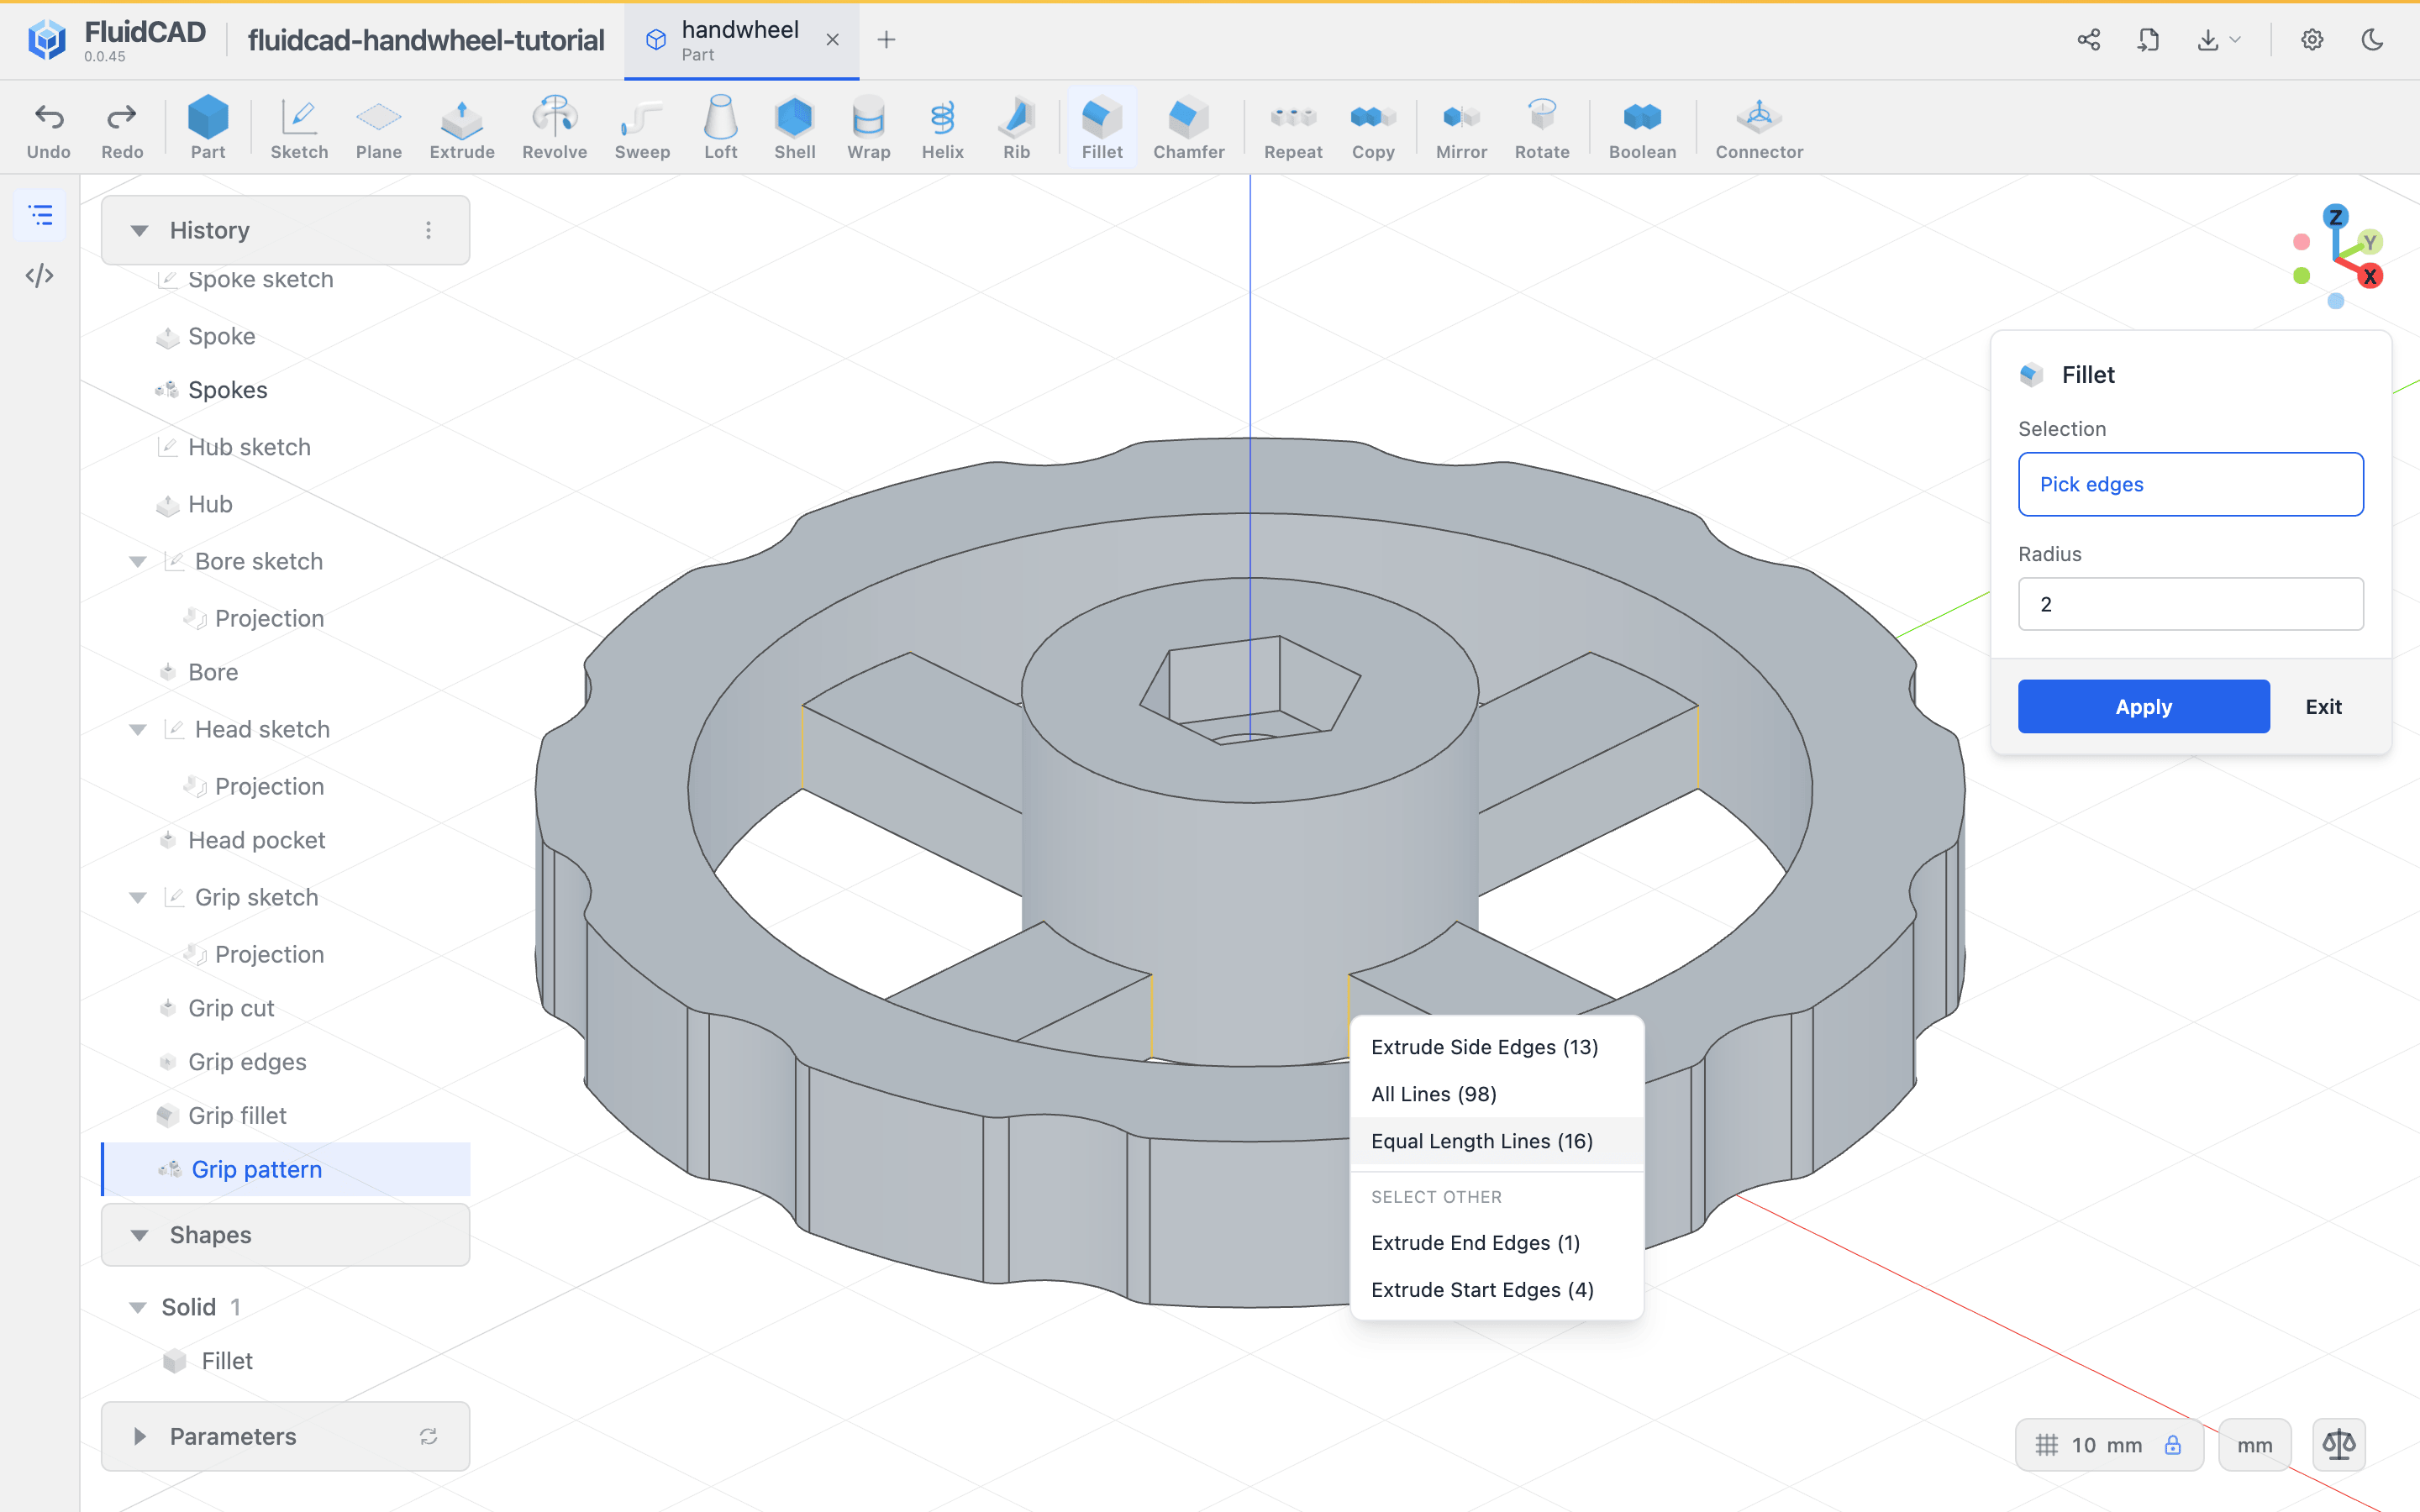
Task: Toggle dark mode moon icon
Action: point(2372,40)
